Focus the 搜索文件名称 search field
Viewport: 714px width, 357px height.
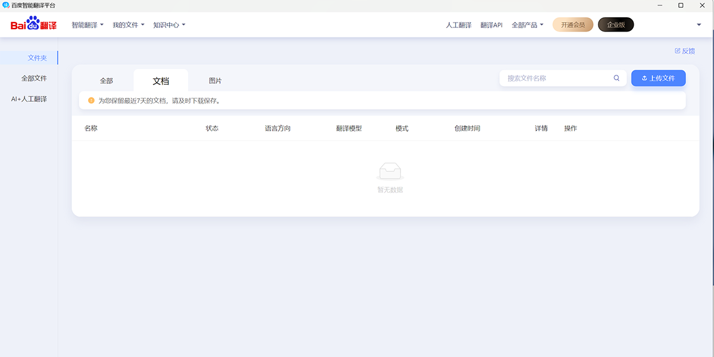[x=556, y=78]
